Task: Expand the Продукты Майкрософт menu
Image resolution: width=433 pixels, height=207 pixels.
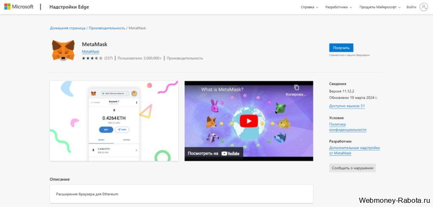Action: point(380,7)
